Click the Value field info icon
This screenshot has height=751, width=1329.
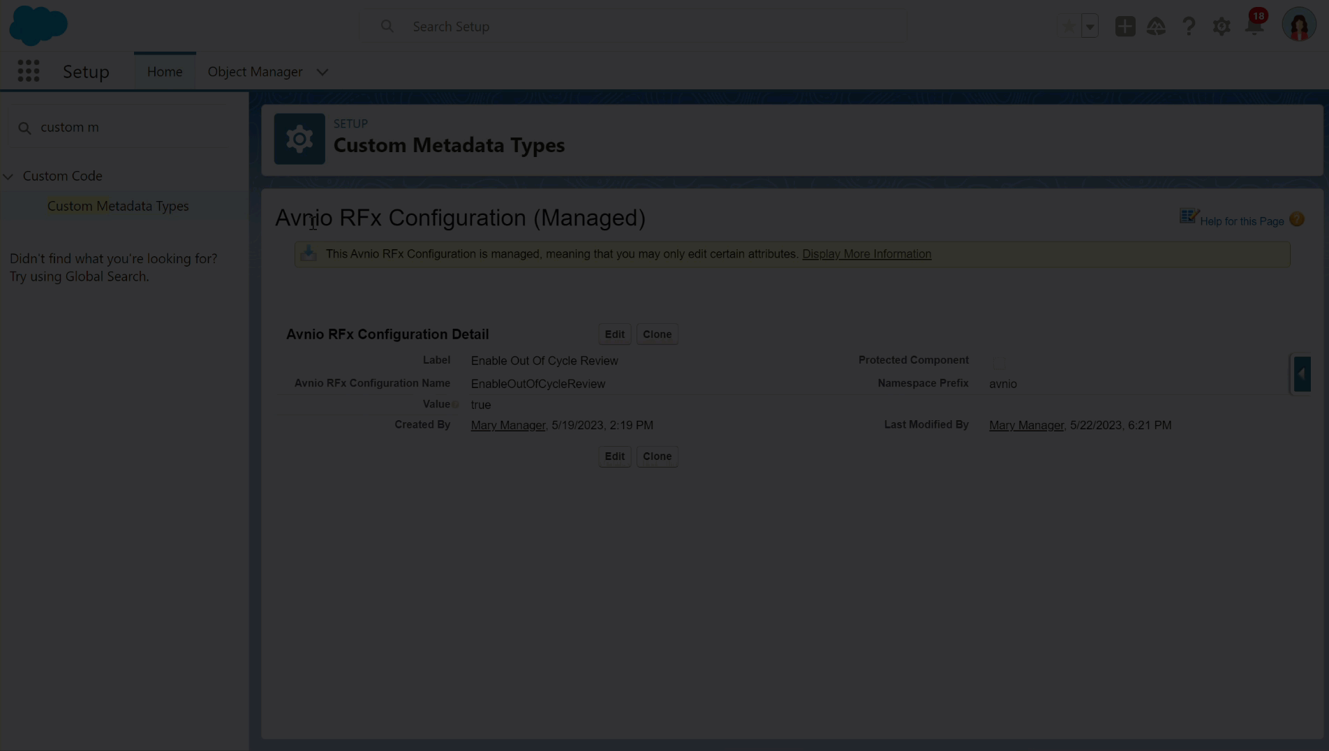455,405
